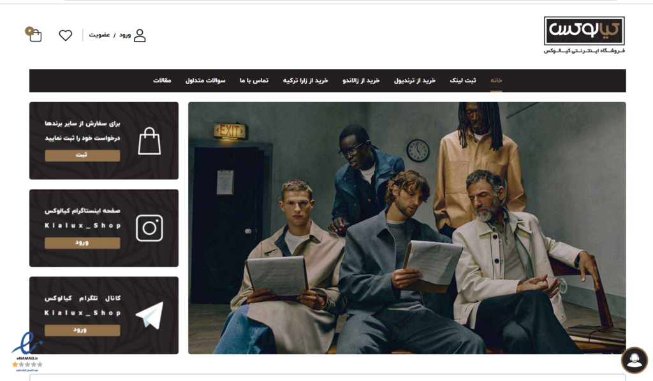
Task: Click the eNAMAD trust badge
Action: [27, 352]
